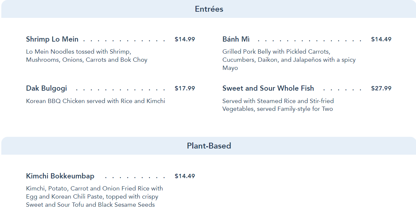This screenshot has height=221, width=416.
Task: Click the Kimchi, Potato, Carrot fried rice description
Action: click(94, 197)
